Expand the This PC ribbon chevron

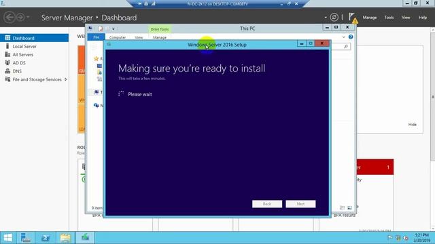point(344,37)
